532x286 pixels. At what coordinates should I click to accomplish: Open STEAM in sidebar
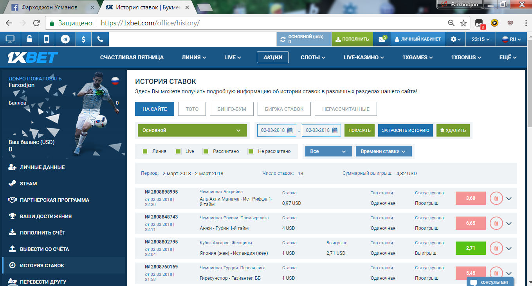coord(28,183)
